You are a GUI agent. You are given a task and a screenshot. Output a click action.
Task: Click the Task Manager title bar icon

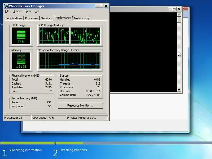(x=6, y=6)
